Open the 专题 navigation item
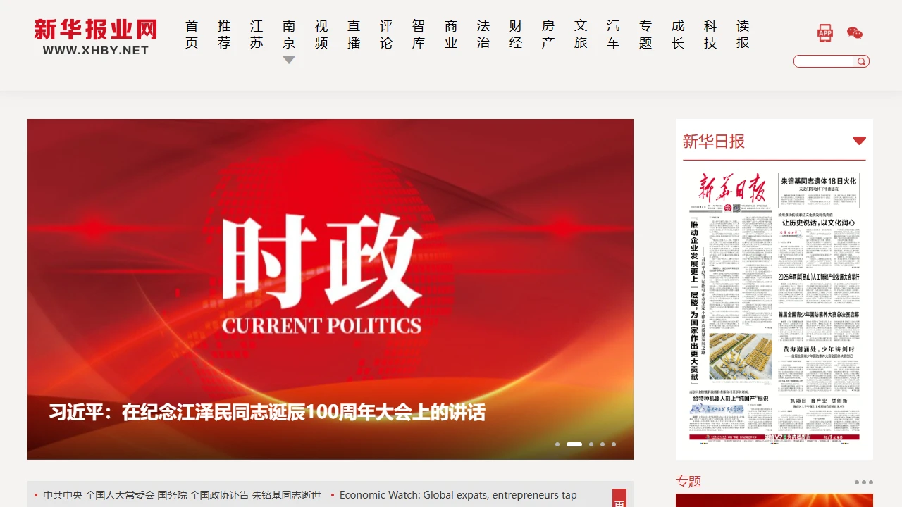The height and width of the screenshot is (507, 902). point(645,35)
